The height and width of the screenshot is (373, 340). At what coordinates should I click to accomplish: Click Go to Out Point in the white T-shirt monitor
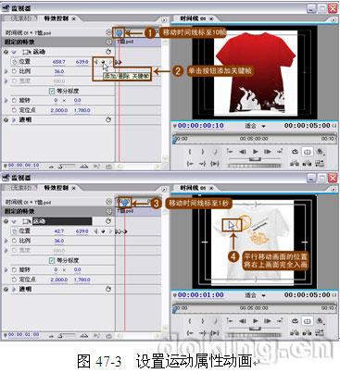coord(203,333)
